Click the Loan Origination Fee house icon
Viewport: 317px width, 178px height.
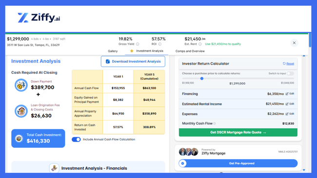coord(21,111)
